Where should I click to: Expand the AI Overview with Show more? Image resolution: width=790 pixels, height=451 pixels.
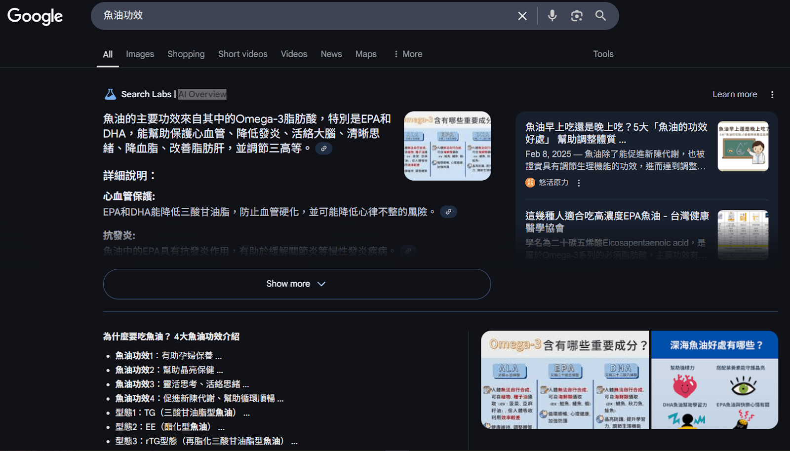tap(296, 284)
